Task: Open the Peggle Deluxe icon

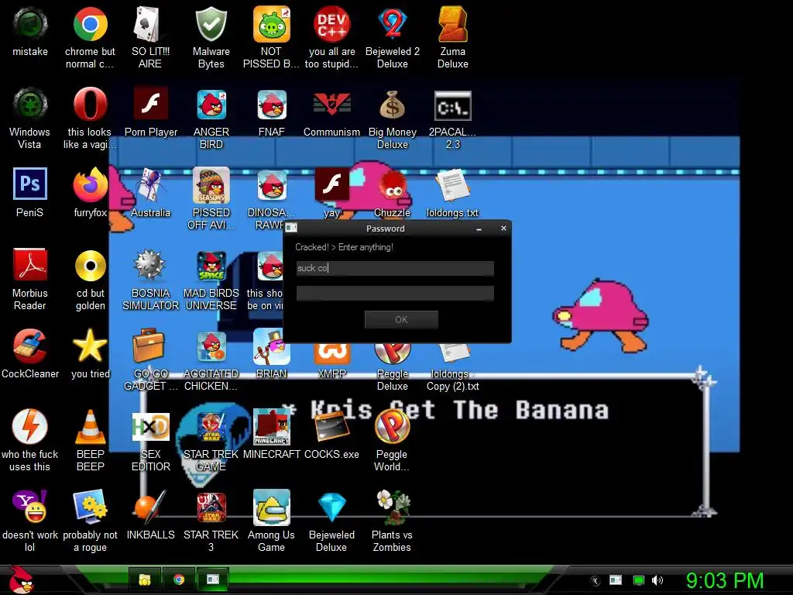Action: [x=393, y=354]
